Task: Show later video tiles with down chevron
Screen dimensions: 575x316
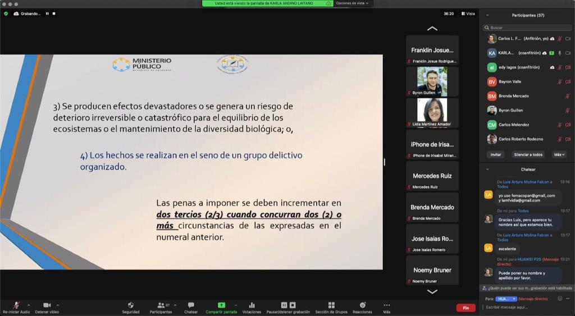Action: point(432,292)
